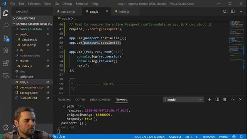
Task: Open package.json in explorer
Action: pyautogui.click(x=32, y=93)
